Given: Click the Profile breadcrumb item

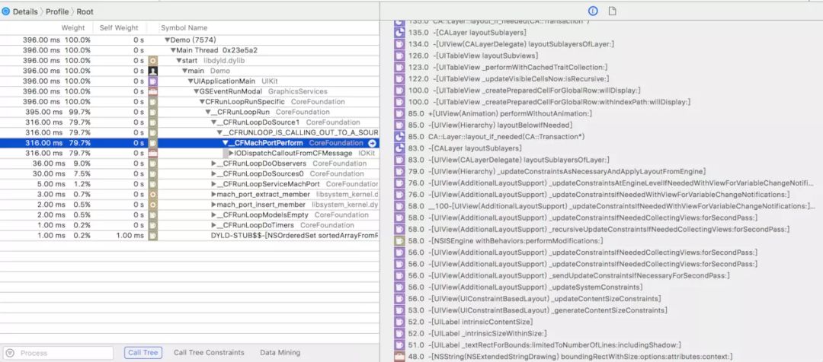Looking at the screenshot, I should pyautogui.click(x=57, y=11).
